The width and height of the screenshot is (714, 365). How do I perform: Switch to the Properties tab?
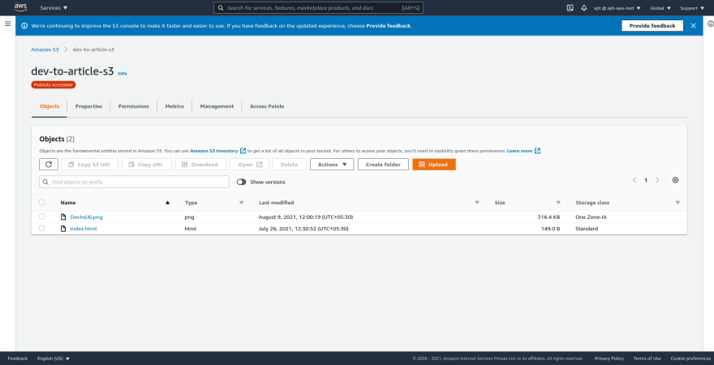[88, 106]
